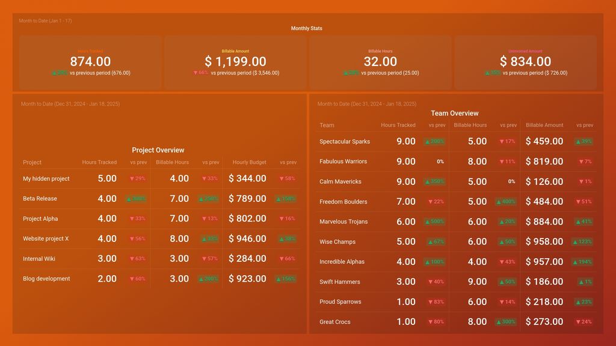616x346 pixels.
Task: Open the 'Internal Wiki' project row
Action: (159, 258)
